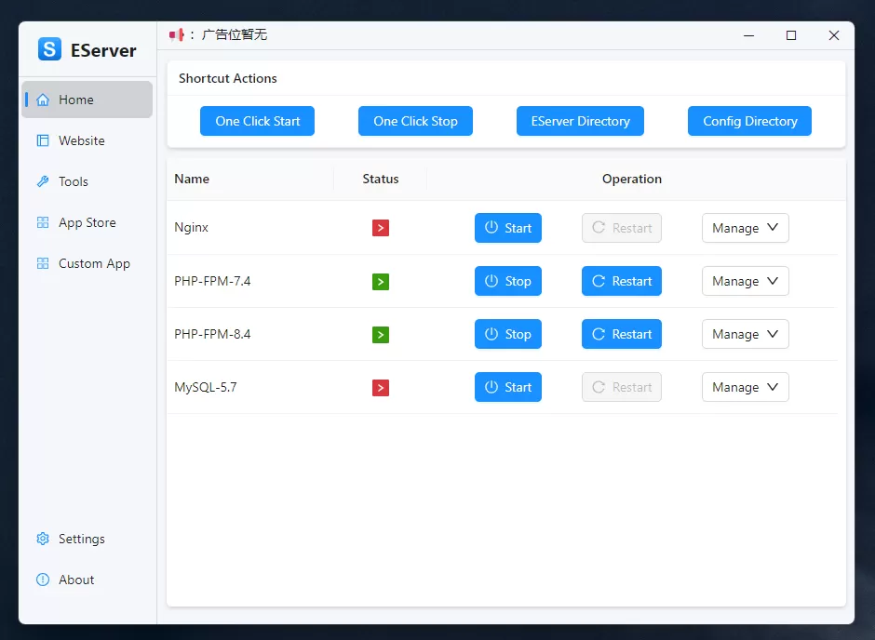This screenshot has width=875, height=640.
Task: Click the red status indicator for Nginx
Action: [x=380, y=227]
